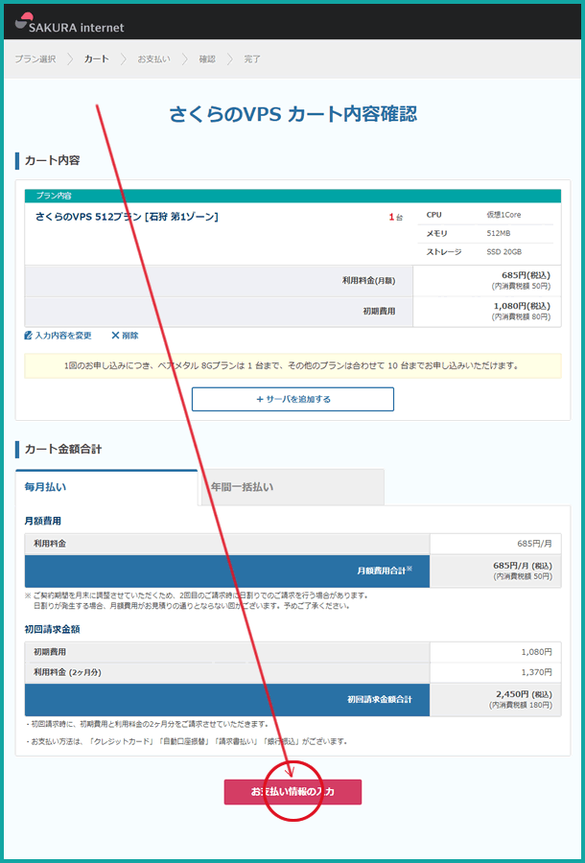
Task: Click the 685円(税込) monthly fee in the plan table
Action: pyautogui.click(x=528, y=275)
